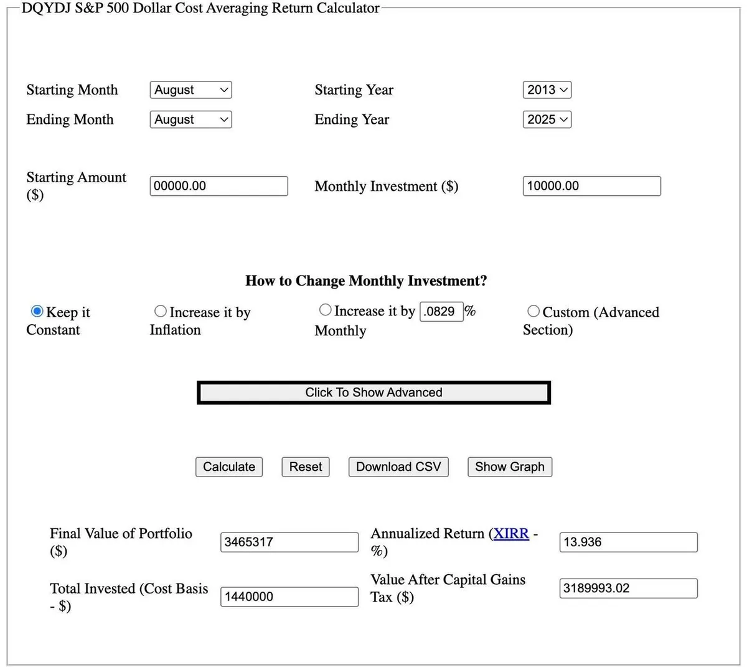The height and width of the screenshot is (670, 747).
Task: Change the Ending Year dropdown
Action: coord(547,119)
